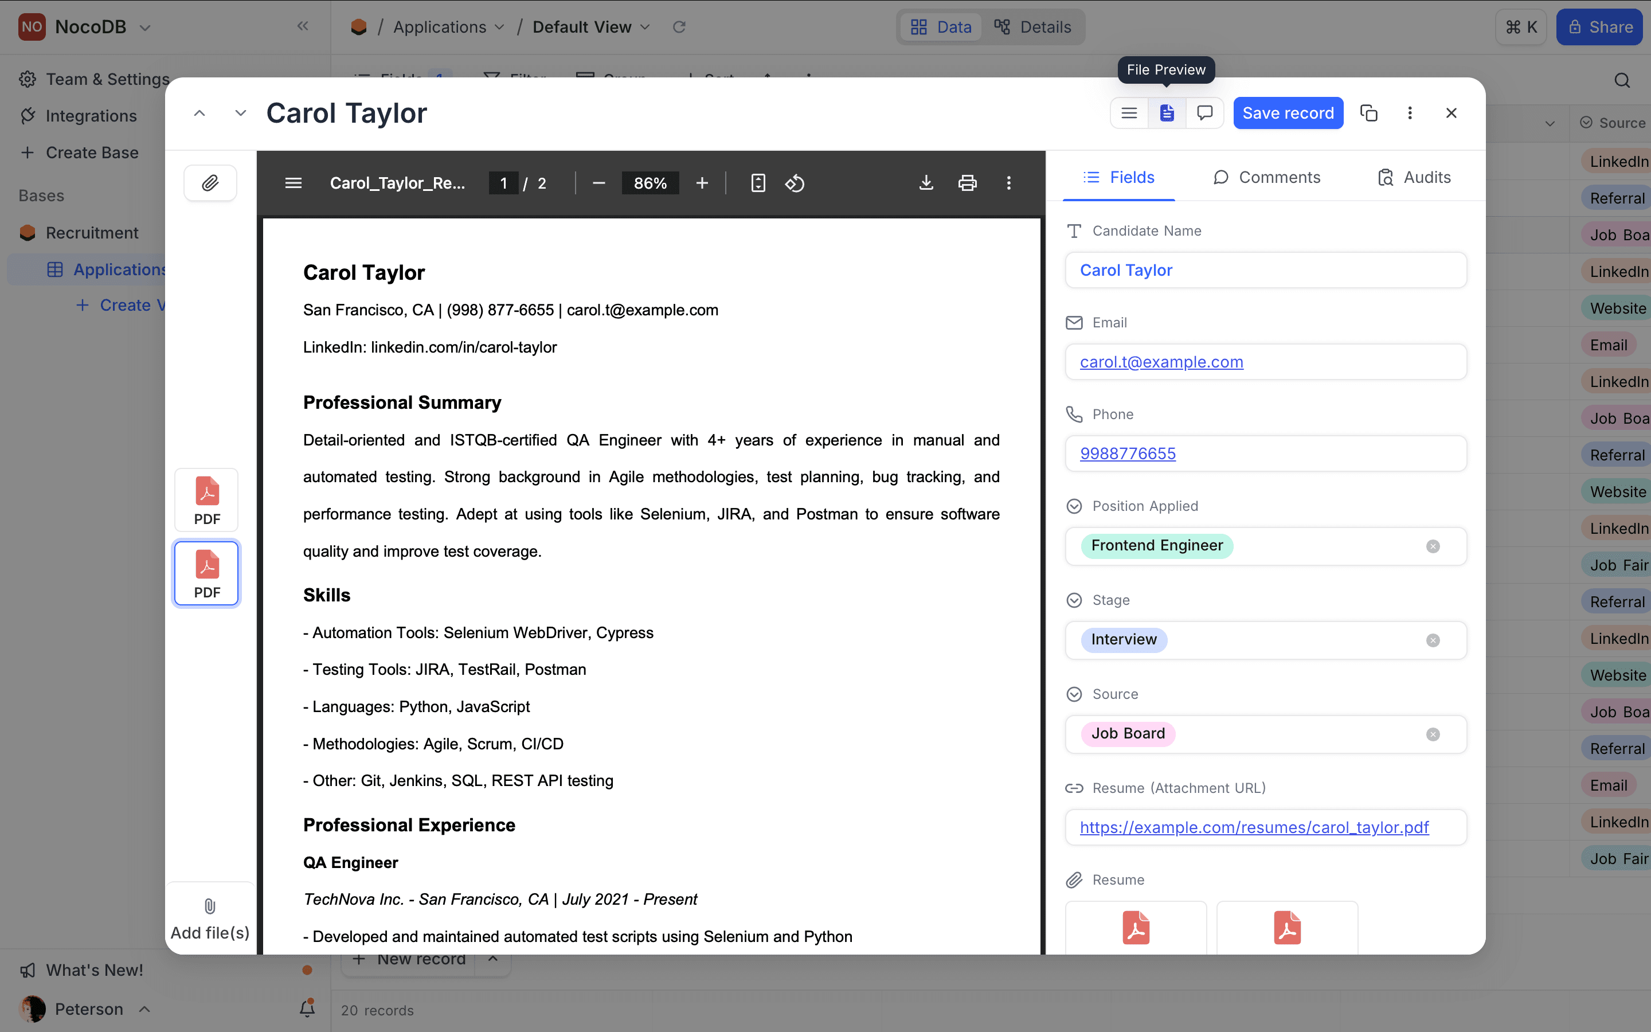Expand the Default View dropdown
Screen dimensions: 1651x1032
pyautogui.click(x=646, y=26)
